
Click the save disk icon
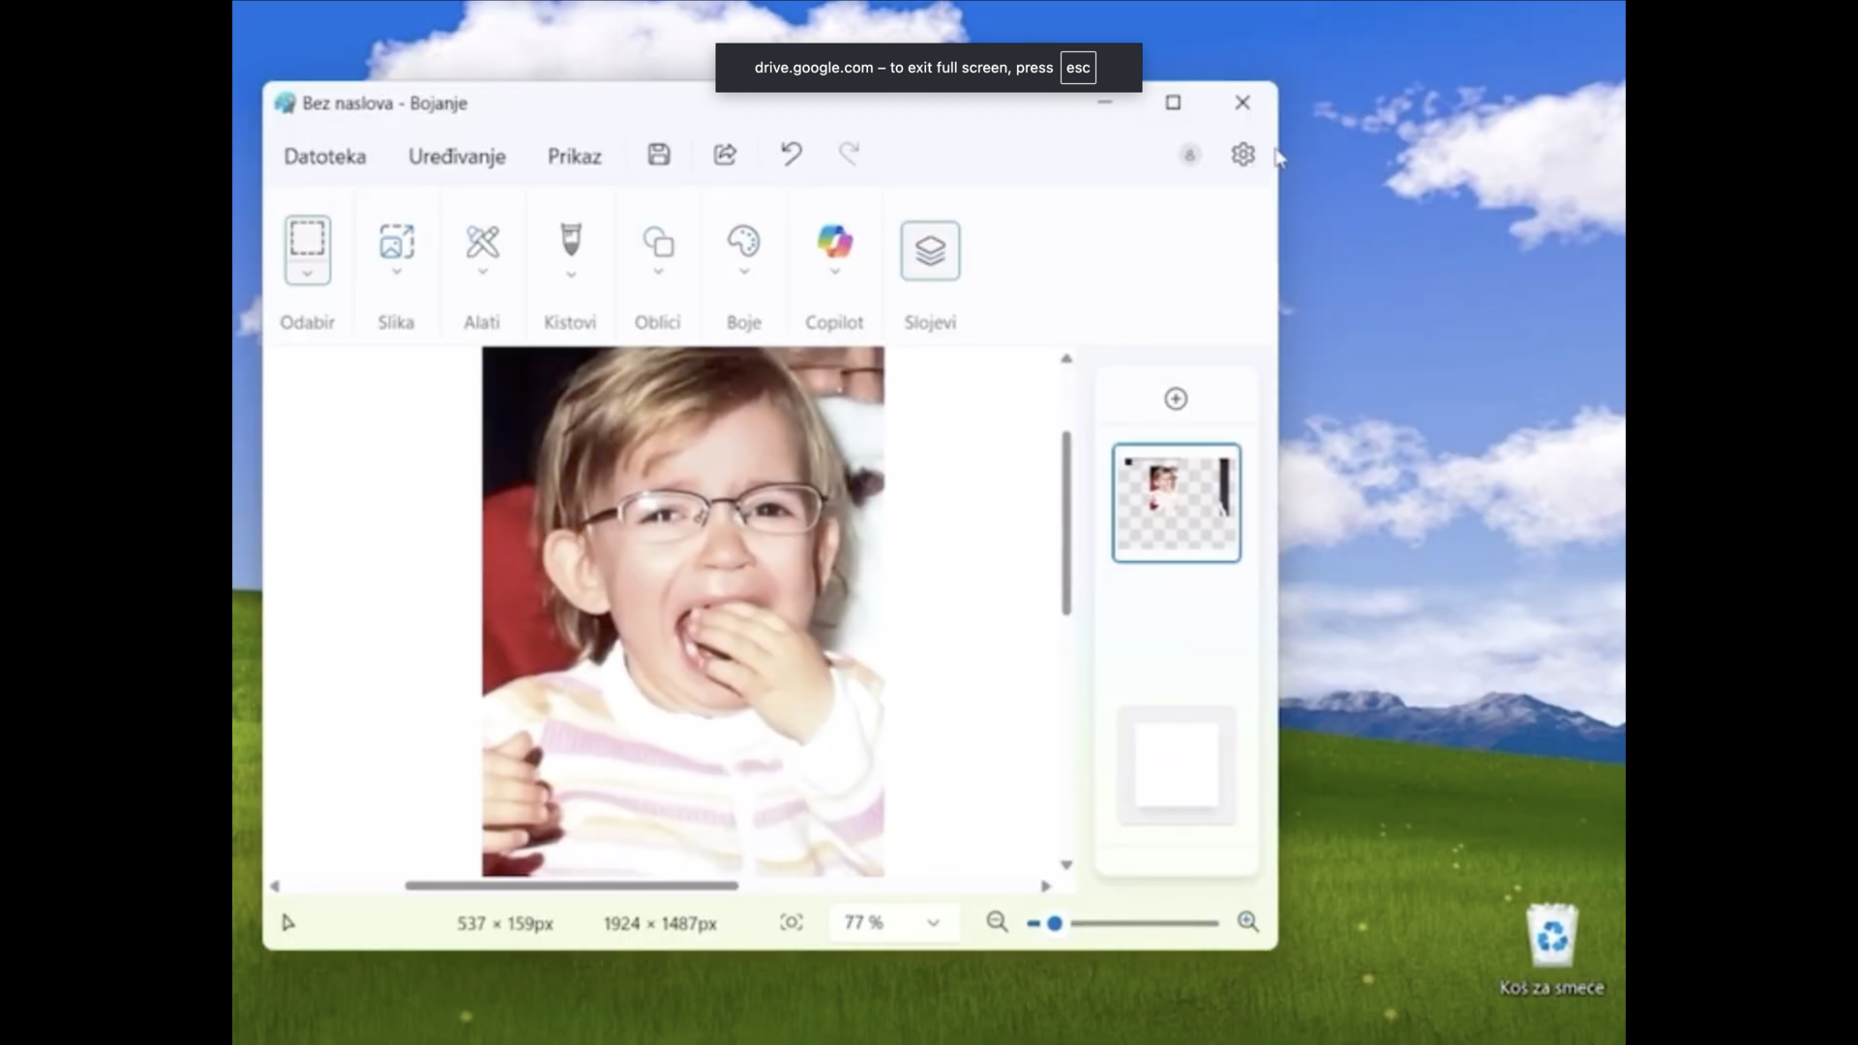(659, 155)
